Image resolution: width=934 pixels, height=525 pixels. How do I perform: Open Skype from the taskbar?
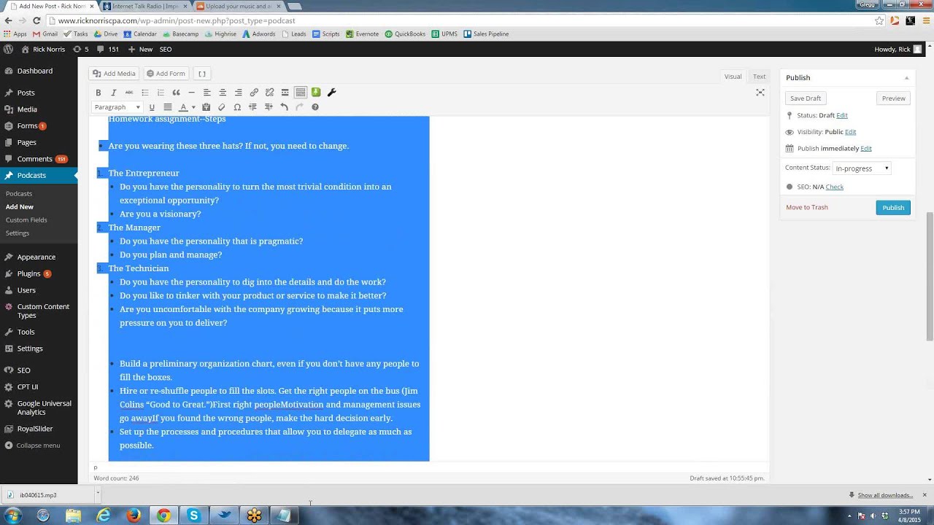(193, 516)
